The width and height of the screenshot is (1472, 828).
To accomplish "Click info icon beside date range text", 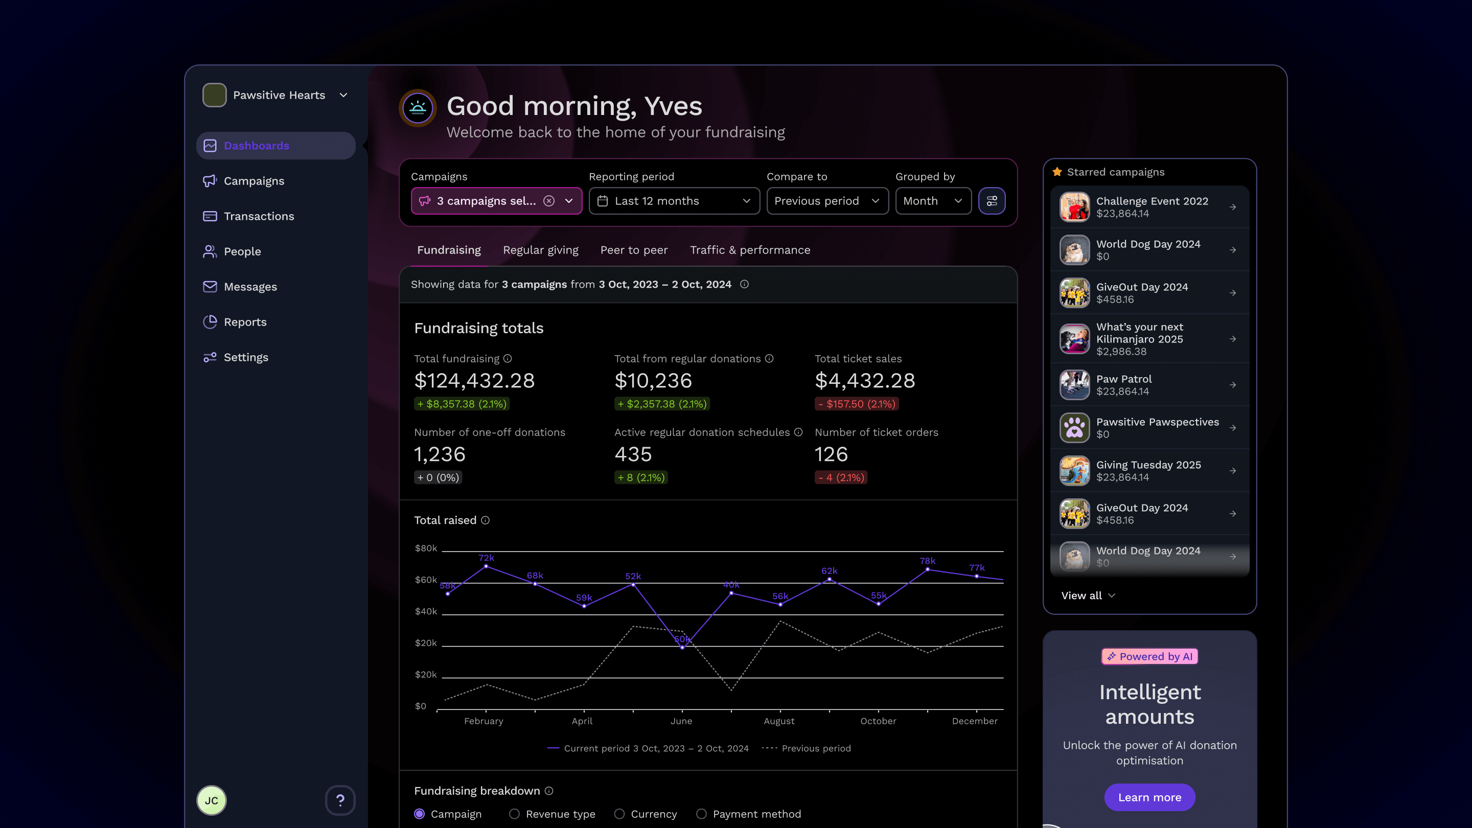I will click(x=744, y=284).
